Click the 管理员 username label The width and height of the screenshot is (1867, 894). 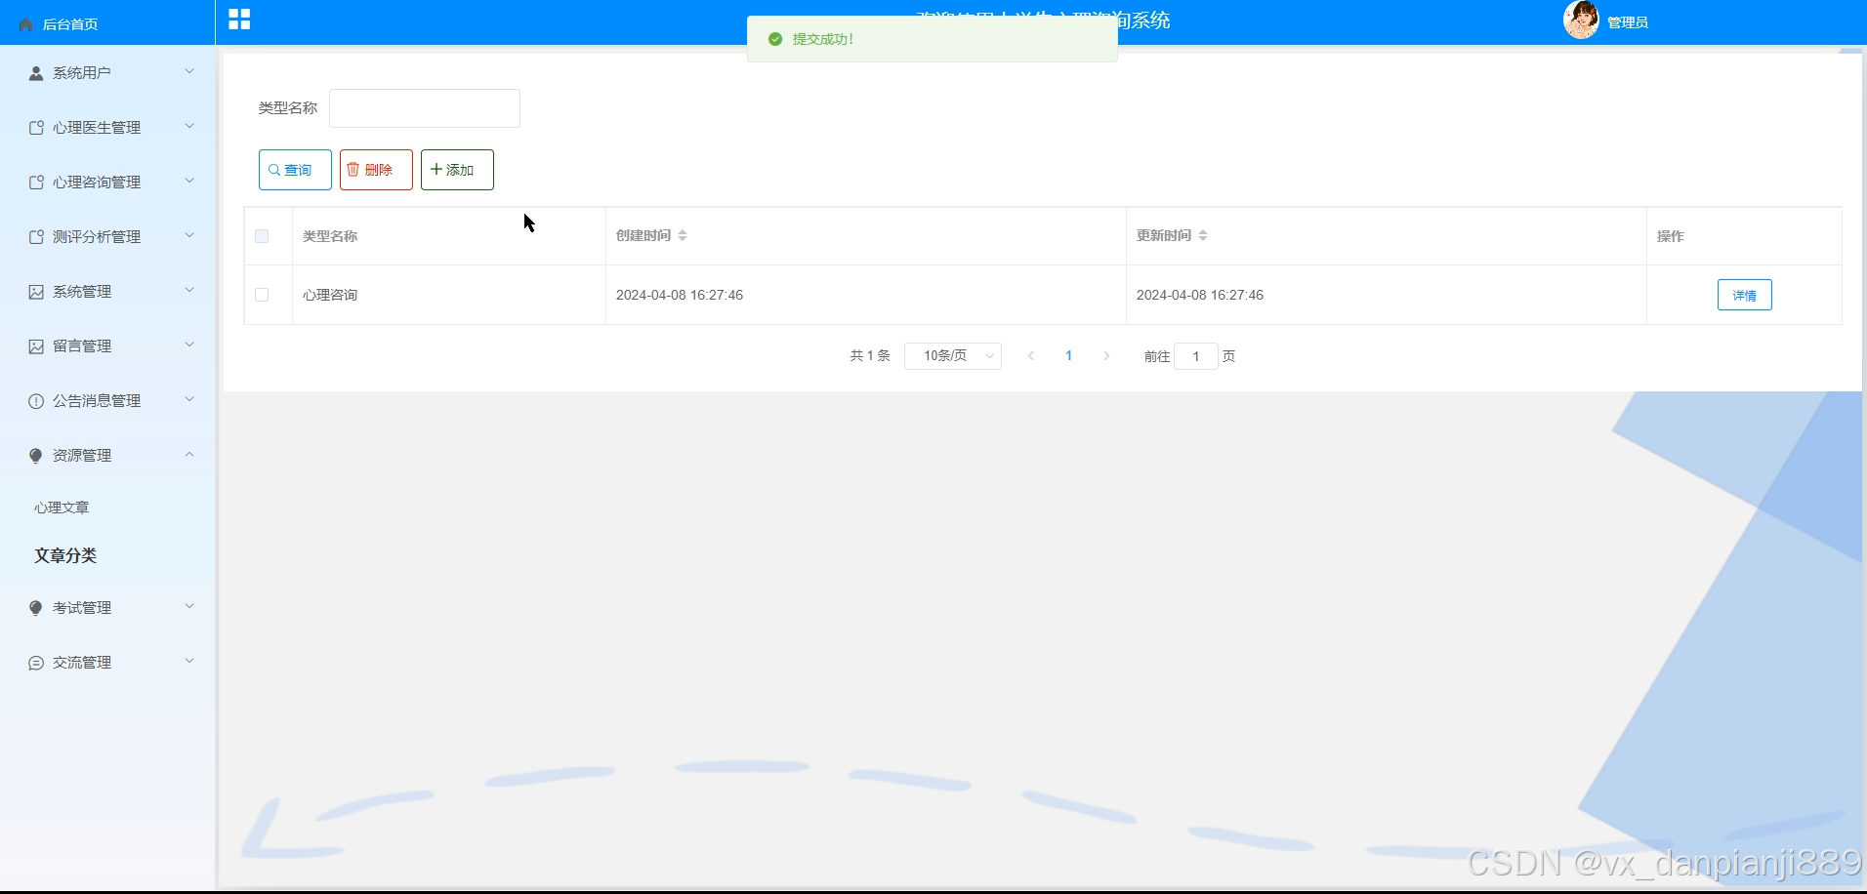pyautogui.click(x=1628, y=22)
